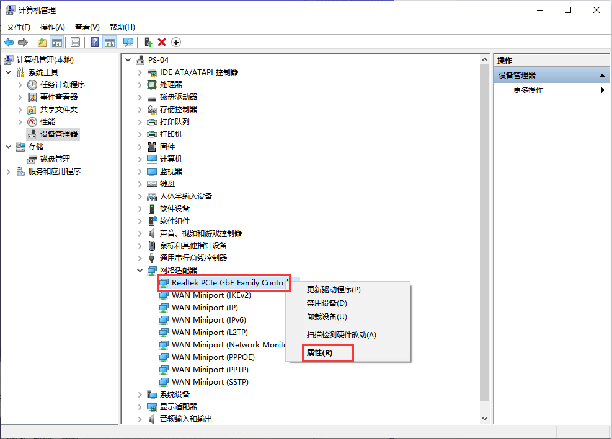This screenshot has height=439, width=612.
Task: Select WAN Miniport (IKEv2)
Action: coord(211,295)
